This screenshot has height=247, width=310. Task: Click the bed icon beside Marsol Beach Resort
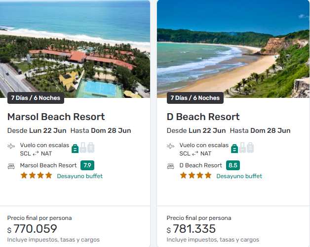[11, 166]
